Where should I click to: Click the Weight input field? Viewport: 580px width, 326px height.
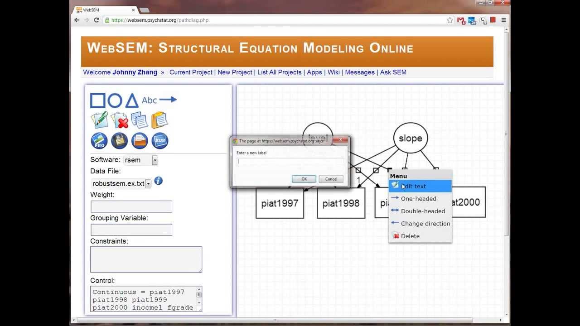click(x=131, y=206)
